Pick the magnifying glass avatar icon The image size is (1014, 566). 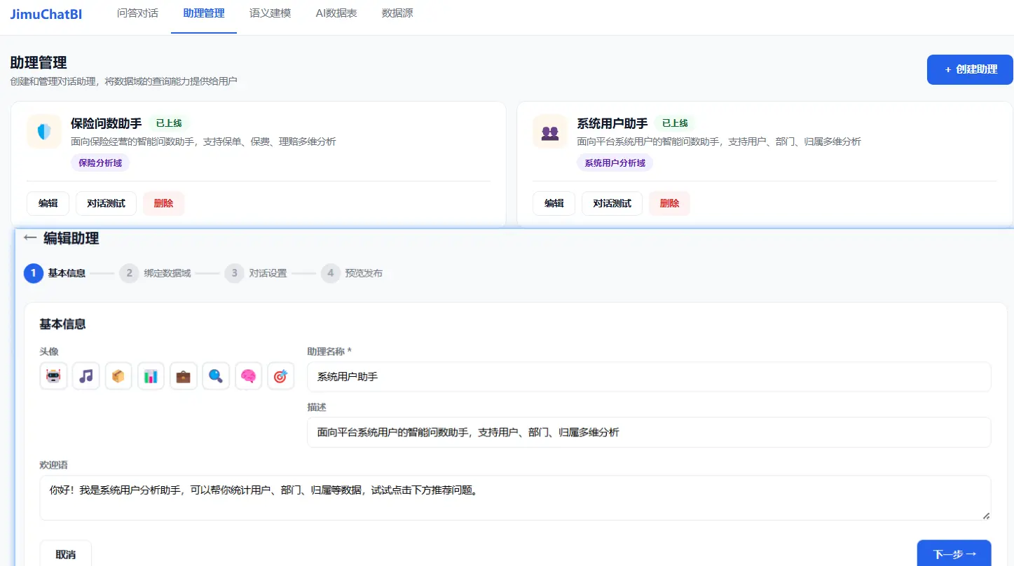pyautogui.click(x=216, y=376)
